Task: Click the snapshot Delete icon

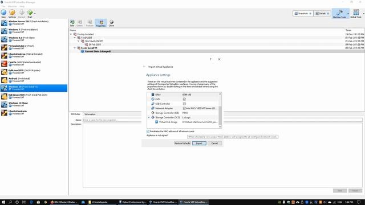Action: coord(80,23)
